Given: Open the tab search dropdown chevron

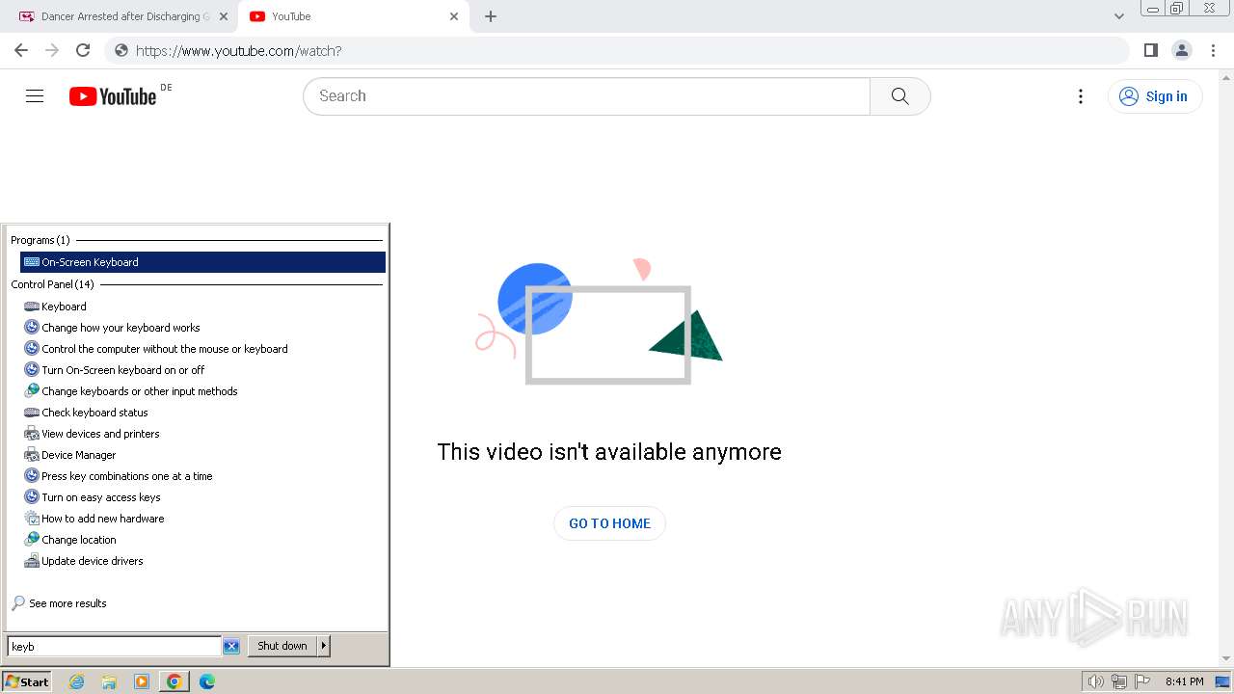Looking at the screenshot, I should 1118,16.
